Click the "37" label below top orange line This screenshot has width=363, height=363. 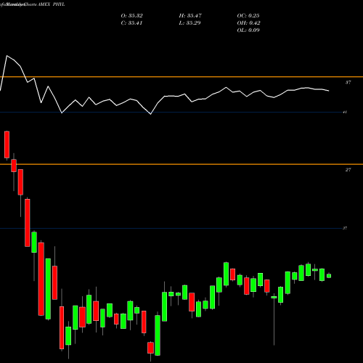click(348, 83)
